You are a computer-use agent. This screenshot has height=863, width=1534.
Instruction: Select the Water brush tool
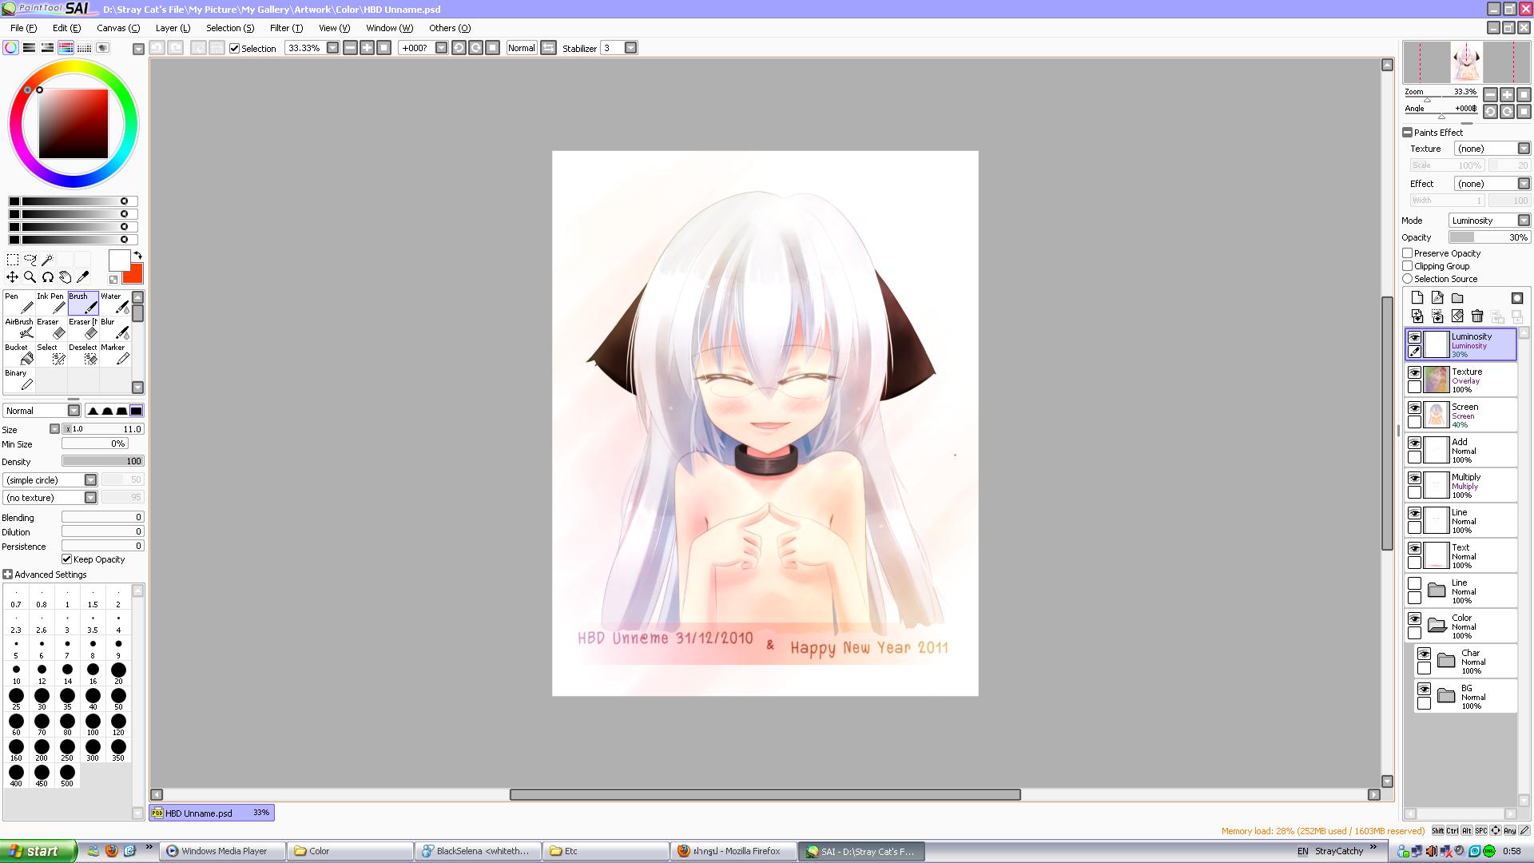(115, 304)
